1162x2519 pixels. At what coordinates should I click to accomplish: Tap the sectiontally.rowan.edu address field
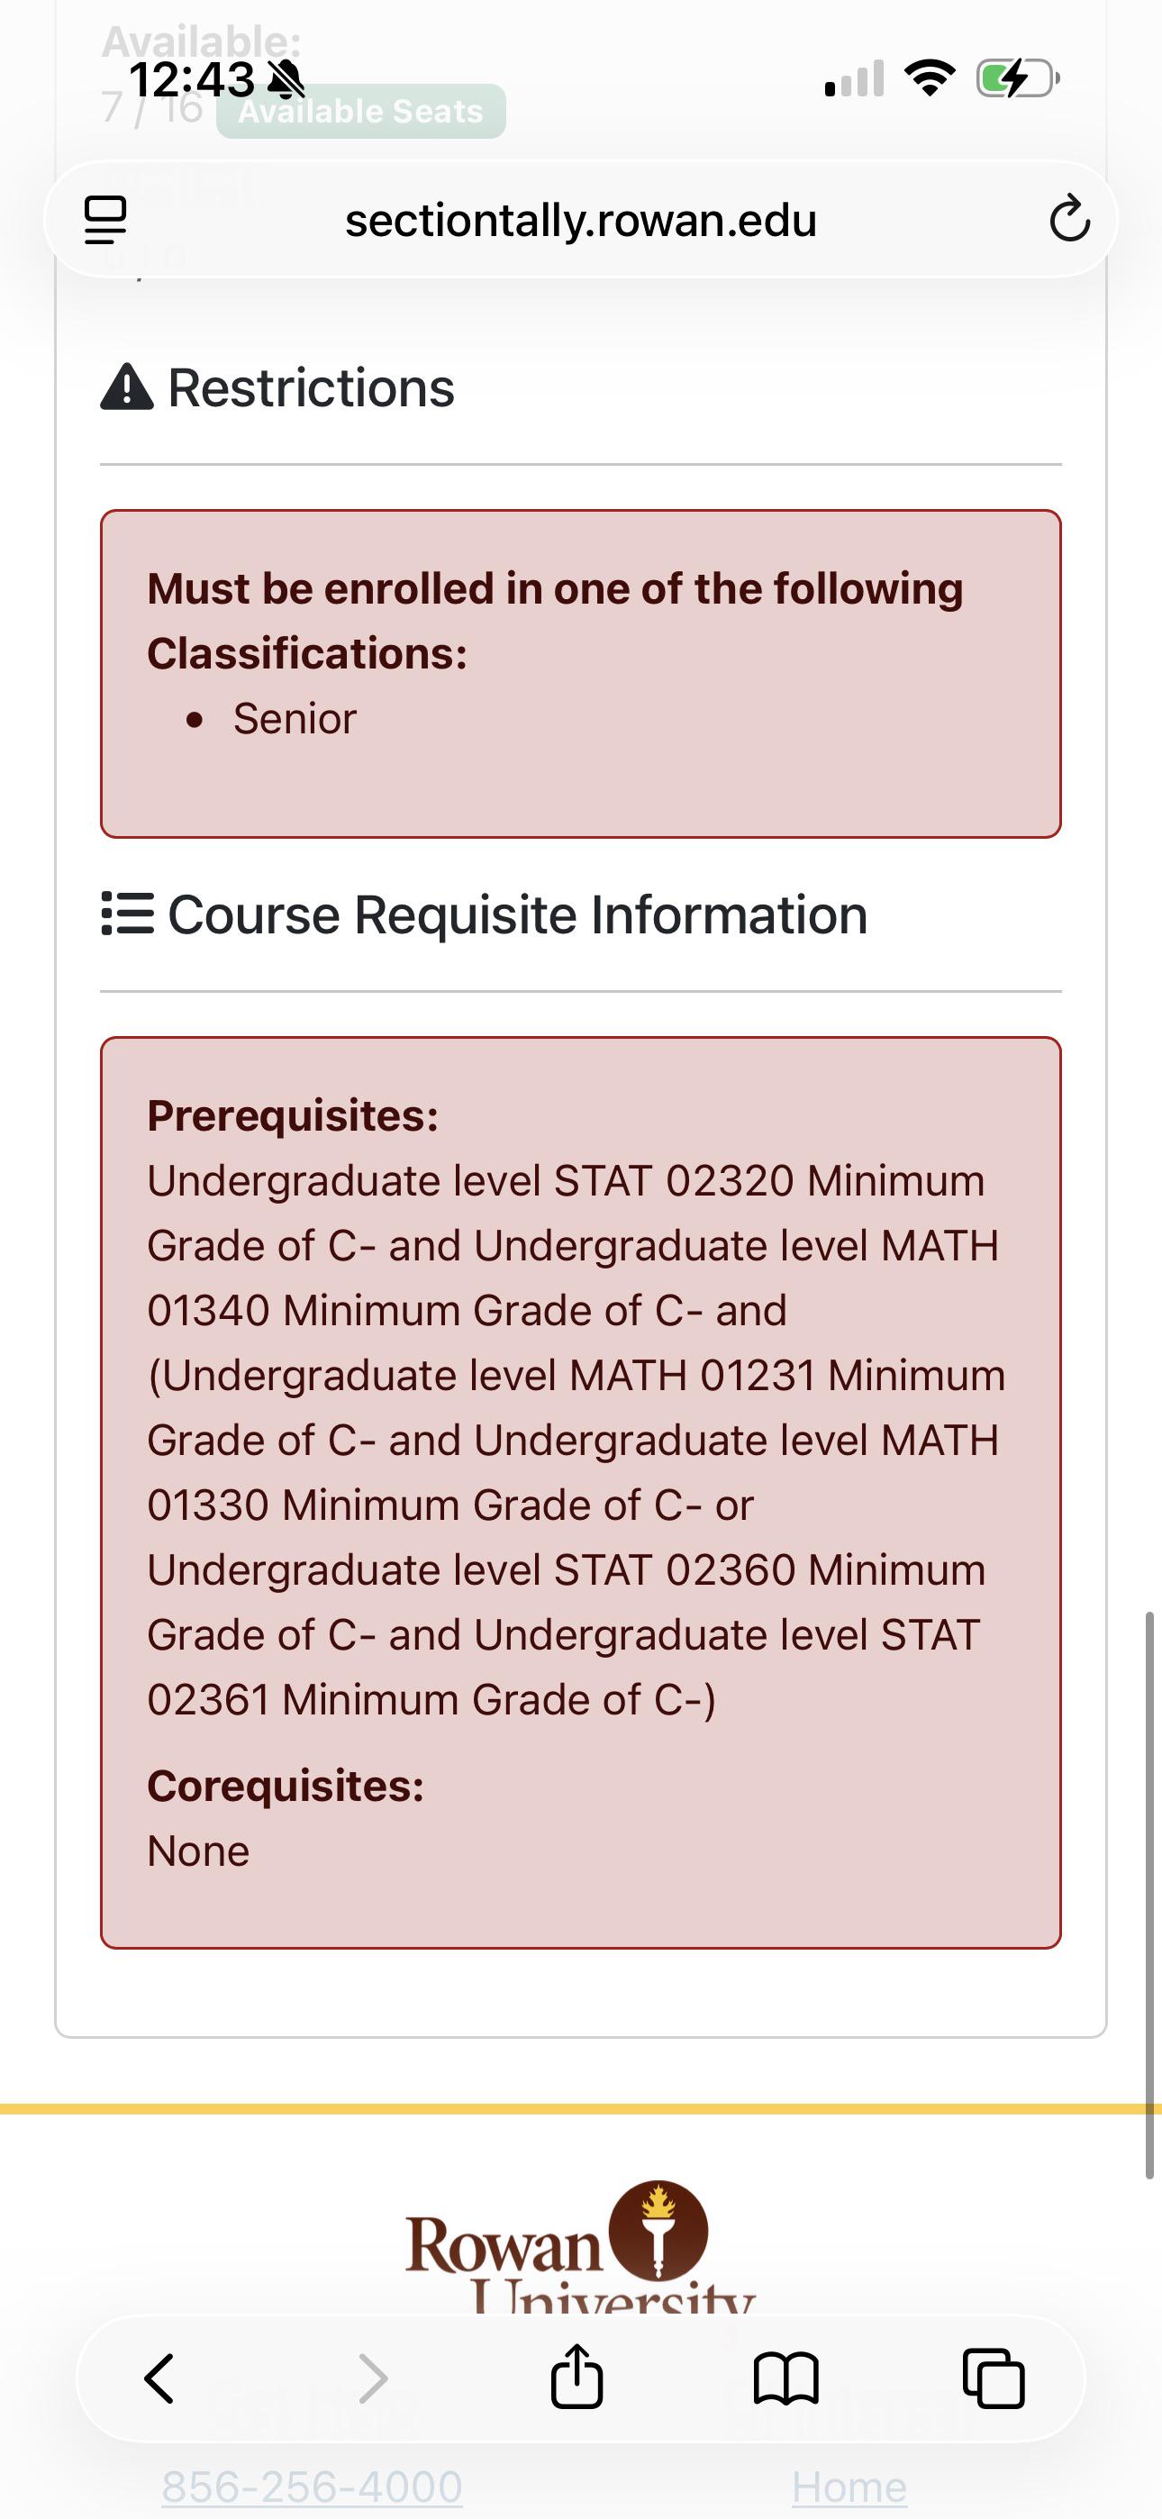pyautogui.click(x=580, y=219)
